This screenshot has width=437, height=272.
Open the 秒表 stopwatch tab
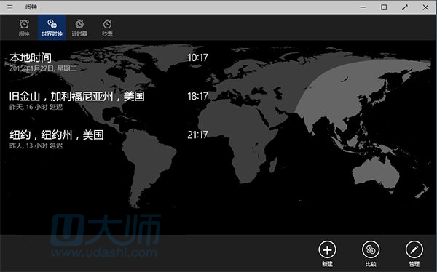107,28
